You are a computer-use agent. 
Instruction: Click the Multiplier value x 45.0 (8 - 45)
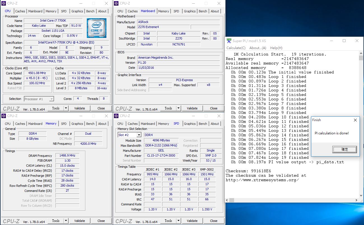[37, 78]
